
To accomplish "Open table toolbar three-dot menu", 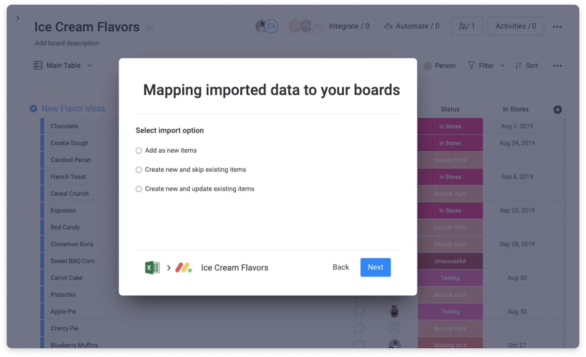I will (557, 66).
